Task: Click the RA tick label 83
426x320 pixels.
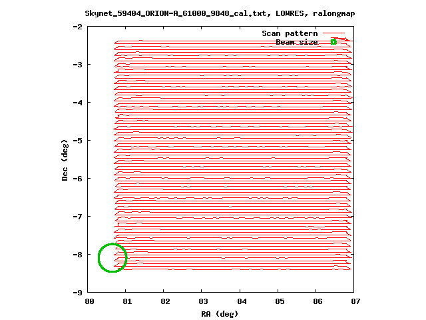Action: pyautogui.click(x=203, y=301)
